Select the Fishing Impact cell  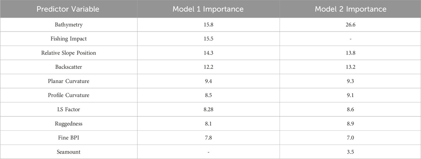pos(69,39)
